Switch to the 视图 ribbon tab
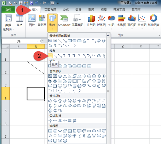Image resolution: width=161 pixels, height=144 pixels. (x=104, y=10)
